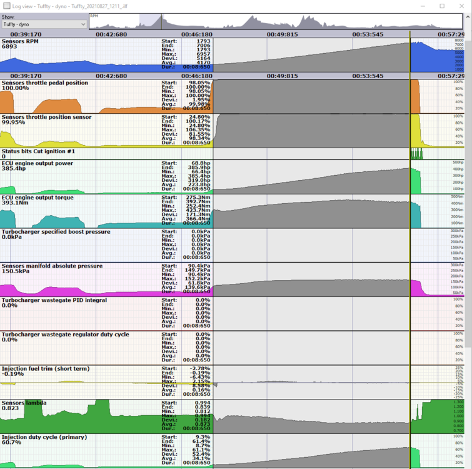Image resolution: width=472 pixels, height=469 pixels.
Task: Select the Turbocharger wastegate PID integral label
Action: coord(54,300)
